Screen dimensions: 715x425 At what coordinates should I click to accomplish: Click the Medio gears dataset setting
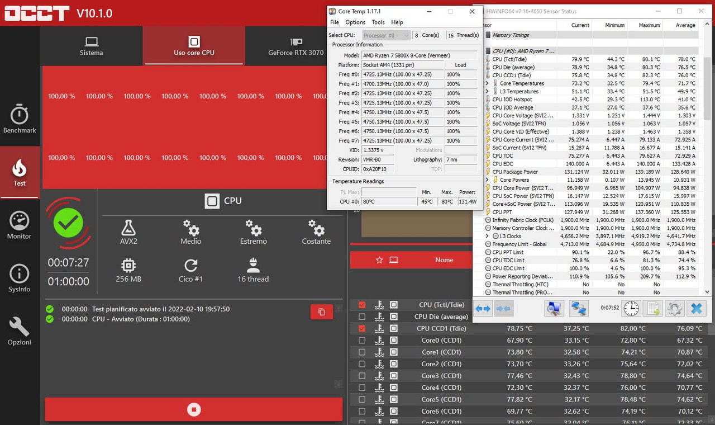tap(191, 232)
